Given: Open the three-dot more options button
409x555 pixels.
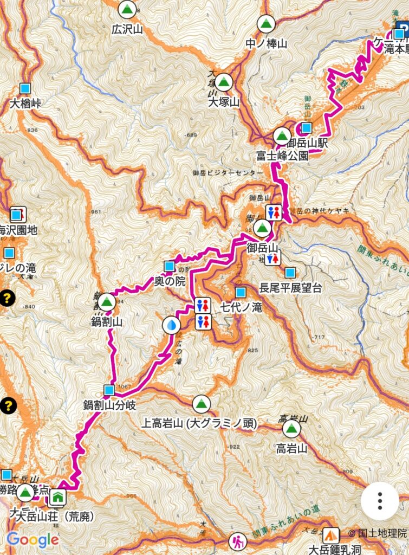Looking at the screenshot, I should (380, 501).
